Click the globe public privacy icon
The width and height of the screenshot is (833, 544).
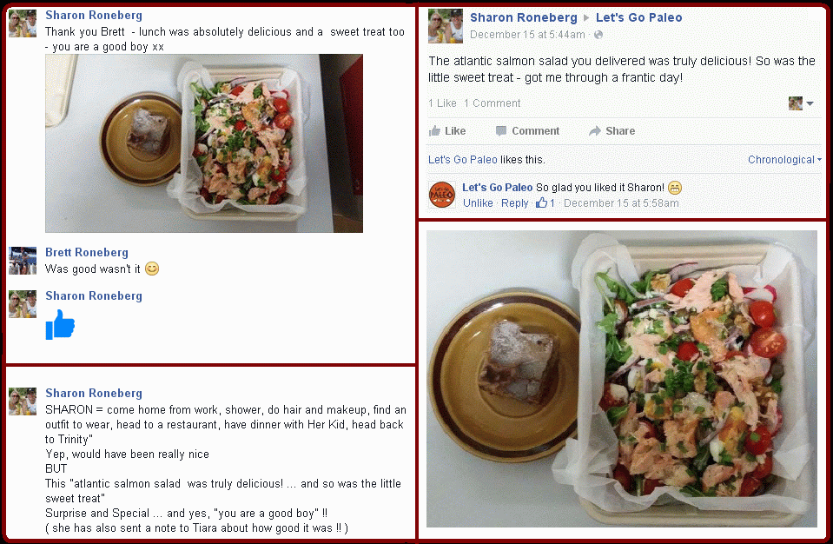tap(598, 35)
